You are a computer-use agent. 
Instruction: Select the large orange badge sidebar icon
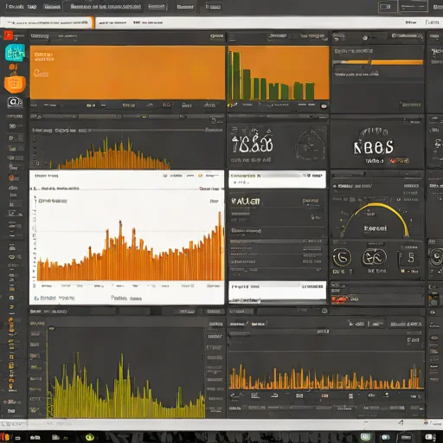coord(15,84)
